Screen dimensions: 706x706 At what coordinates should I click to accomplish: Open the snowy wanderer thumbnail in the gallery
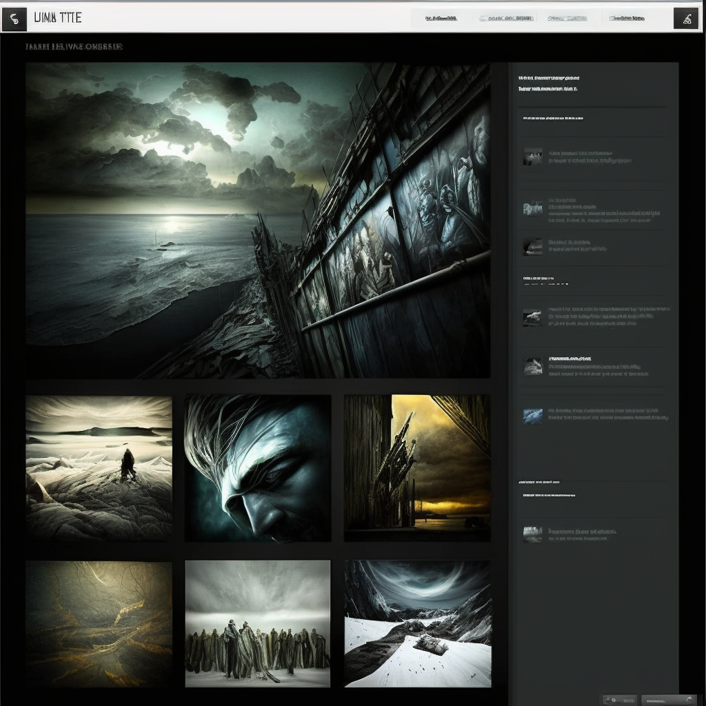[x=99, y=468]
